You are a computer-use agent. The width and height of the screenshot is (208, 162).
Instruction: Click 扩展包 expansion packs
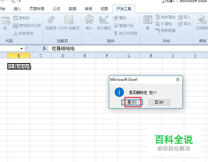click(164, 24)
